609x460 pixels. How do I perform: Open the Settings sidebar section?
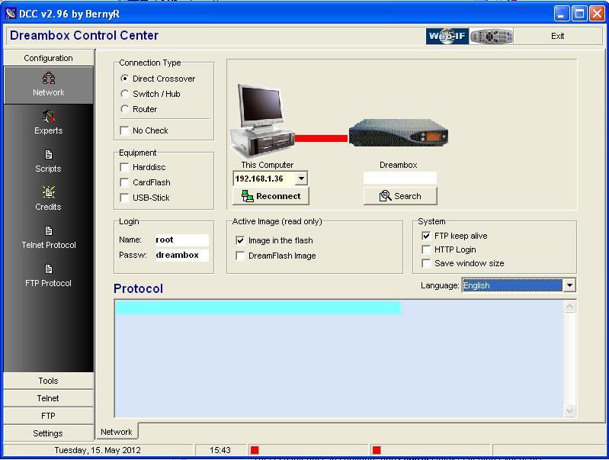48,433
